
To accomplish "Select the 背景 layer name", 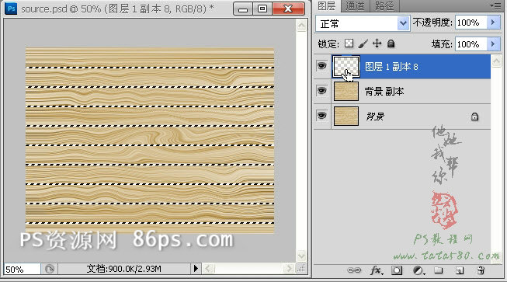I will coord(375,116).
